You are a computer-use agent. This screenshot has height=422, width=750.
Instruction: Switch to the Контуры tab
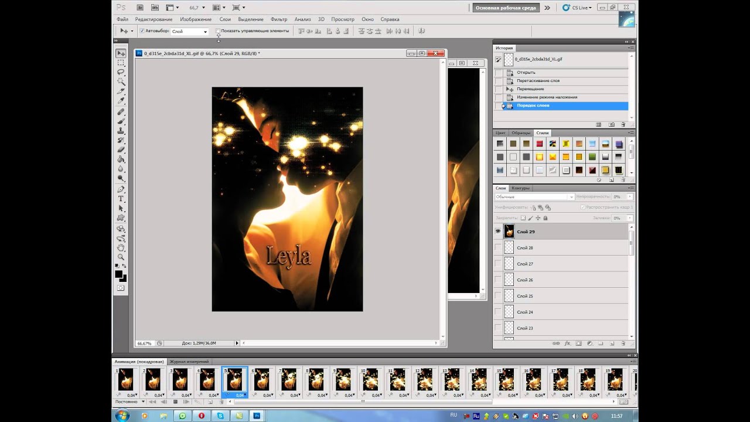tap(520, 188)
